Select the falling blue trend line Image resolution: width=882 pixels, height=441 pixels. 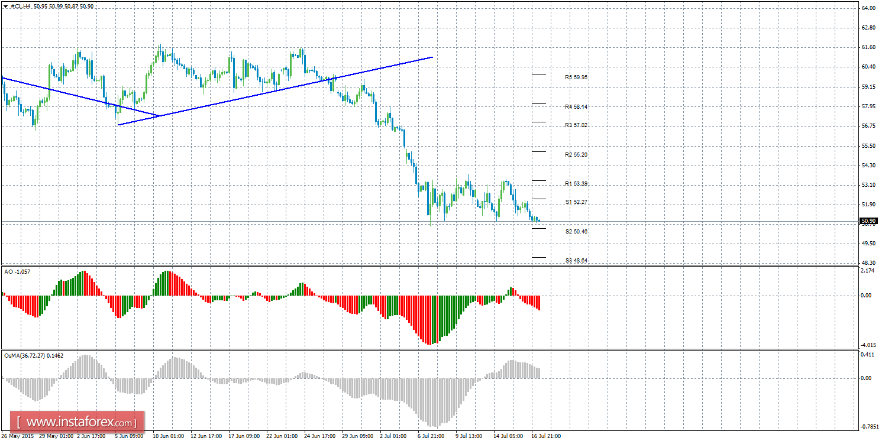80,96
